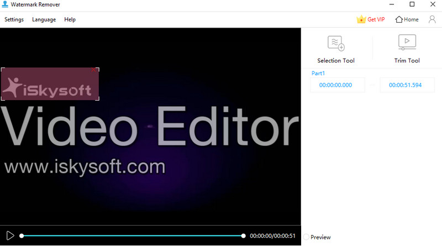The height and width of the screenshot is (246, 442).
Task: Open the user account profile icon
Action: [432, 19]
